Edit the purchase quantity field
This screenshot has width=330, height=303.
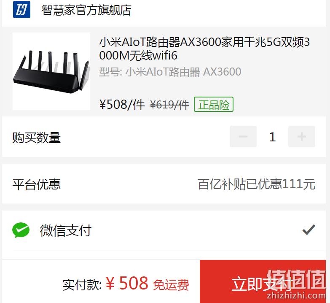[273, 137]
